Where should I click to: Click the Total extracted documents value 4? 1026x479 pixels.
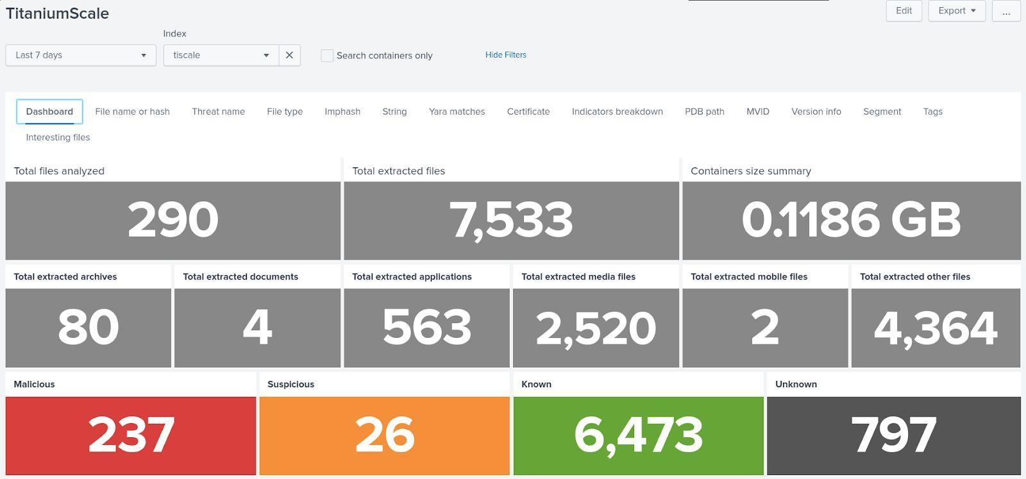point(257,327)
